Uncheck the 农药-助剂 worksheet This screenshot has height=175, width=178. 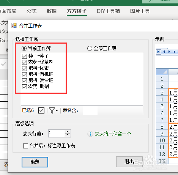coord(24,87)
